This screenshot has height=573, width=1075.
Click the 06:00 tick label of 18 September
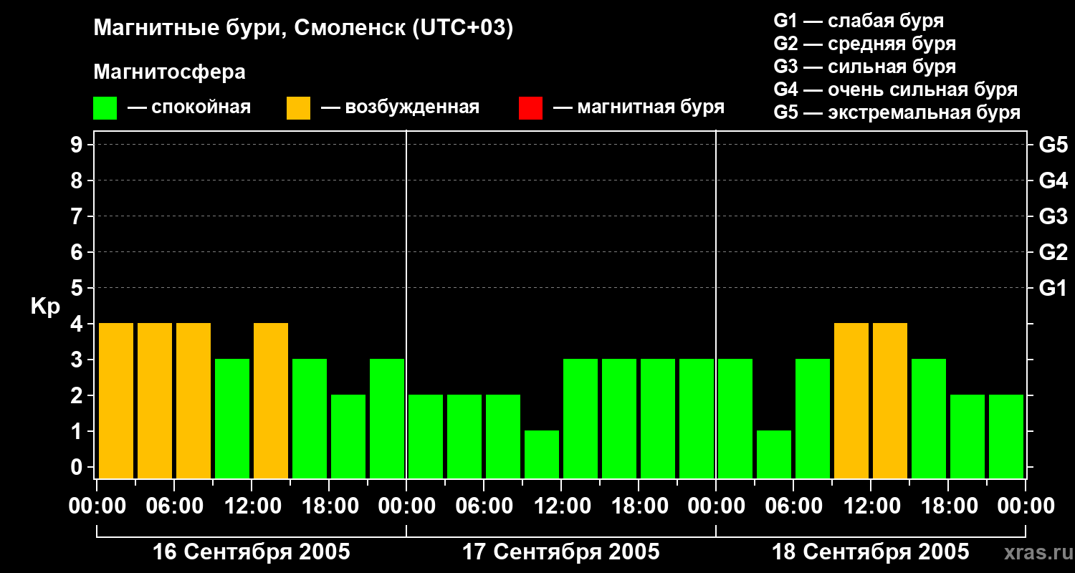(x=793, y=506)
